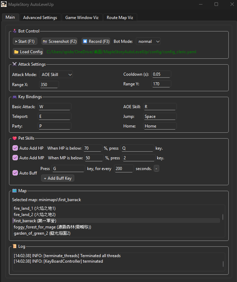Open the Route Map Viz tab
The width and height of the screenshot is (237, 282).
coord(120,18)
